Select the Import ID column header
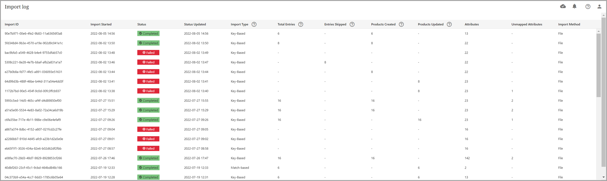 12,24
